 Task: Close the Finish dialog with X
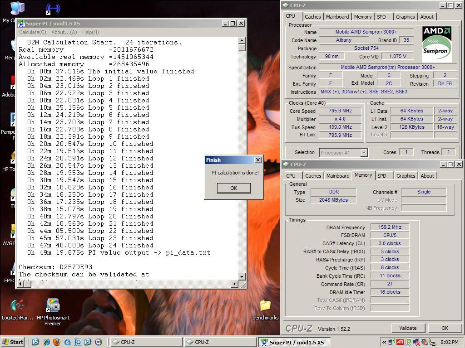(x=258, y=160)
